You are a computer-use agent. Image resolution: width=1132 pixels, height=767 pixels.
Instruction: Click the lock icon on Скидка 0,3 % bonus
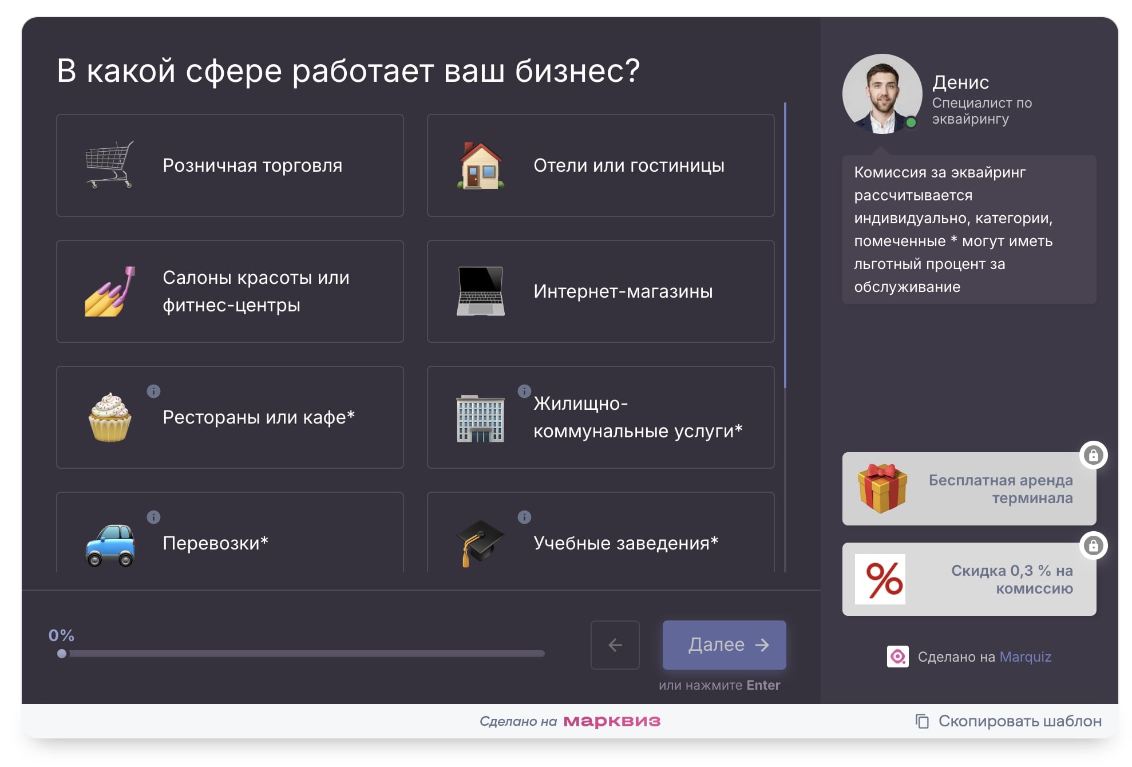pyautogui.click(x=1094, y=547)
